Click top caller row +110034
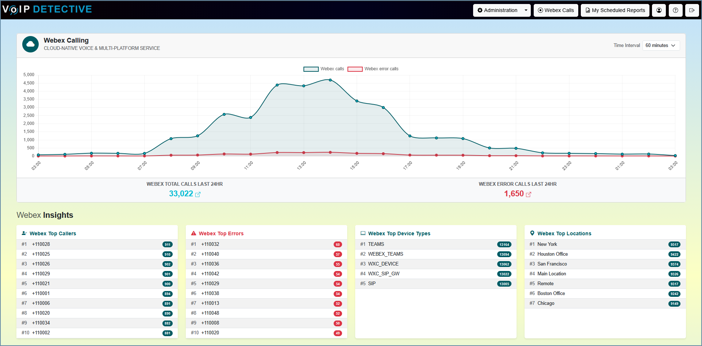The width and height of the screenshot is (702, 346). 97,323
